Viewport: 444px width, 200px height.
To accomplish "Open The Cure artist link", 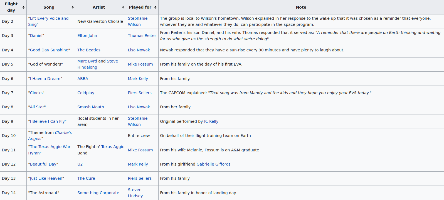I will point(86,178).
